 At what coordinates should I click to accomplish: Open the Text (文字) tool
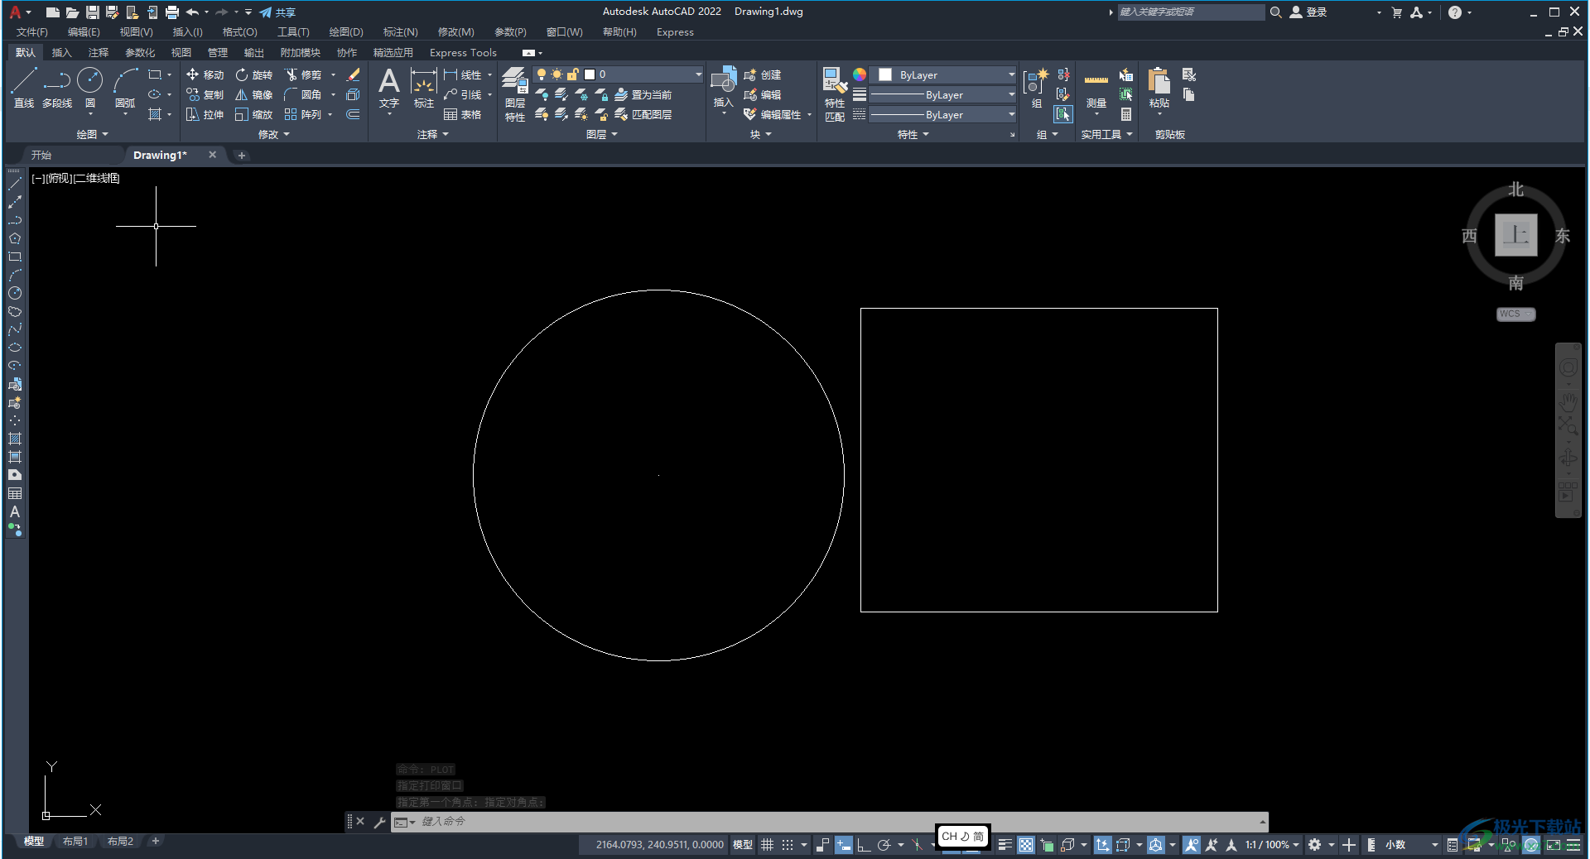[x=389, y=88]
